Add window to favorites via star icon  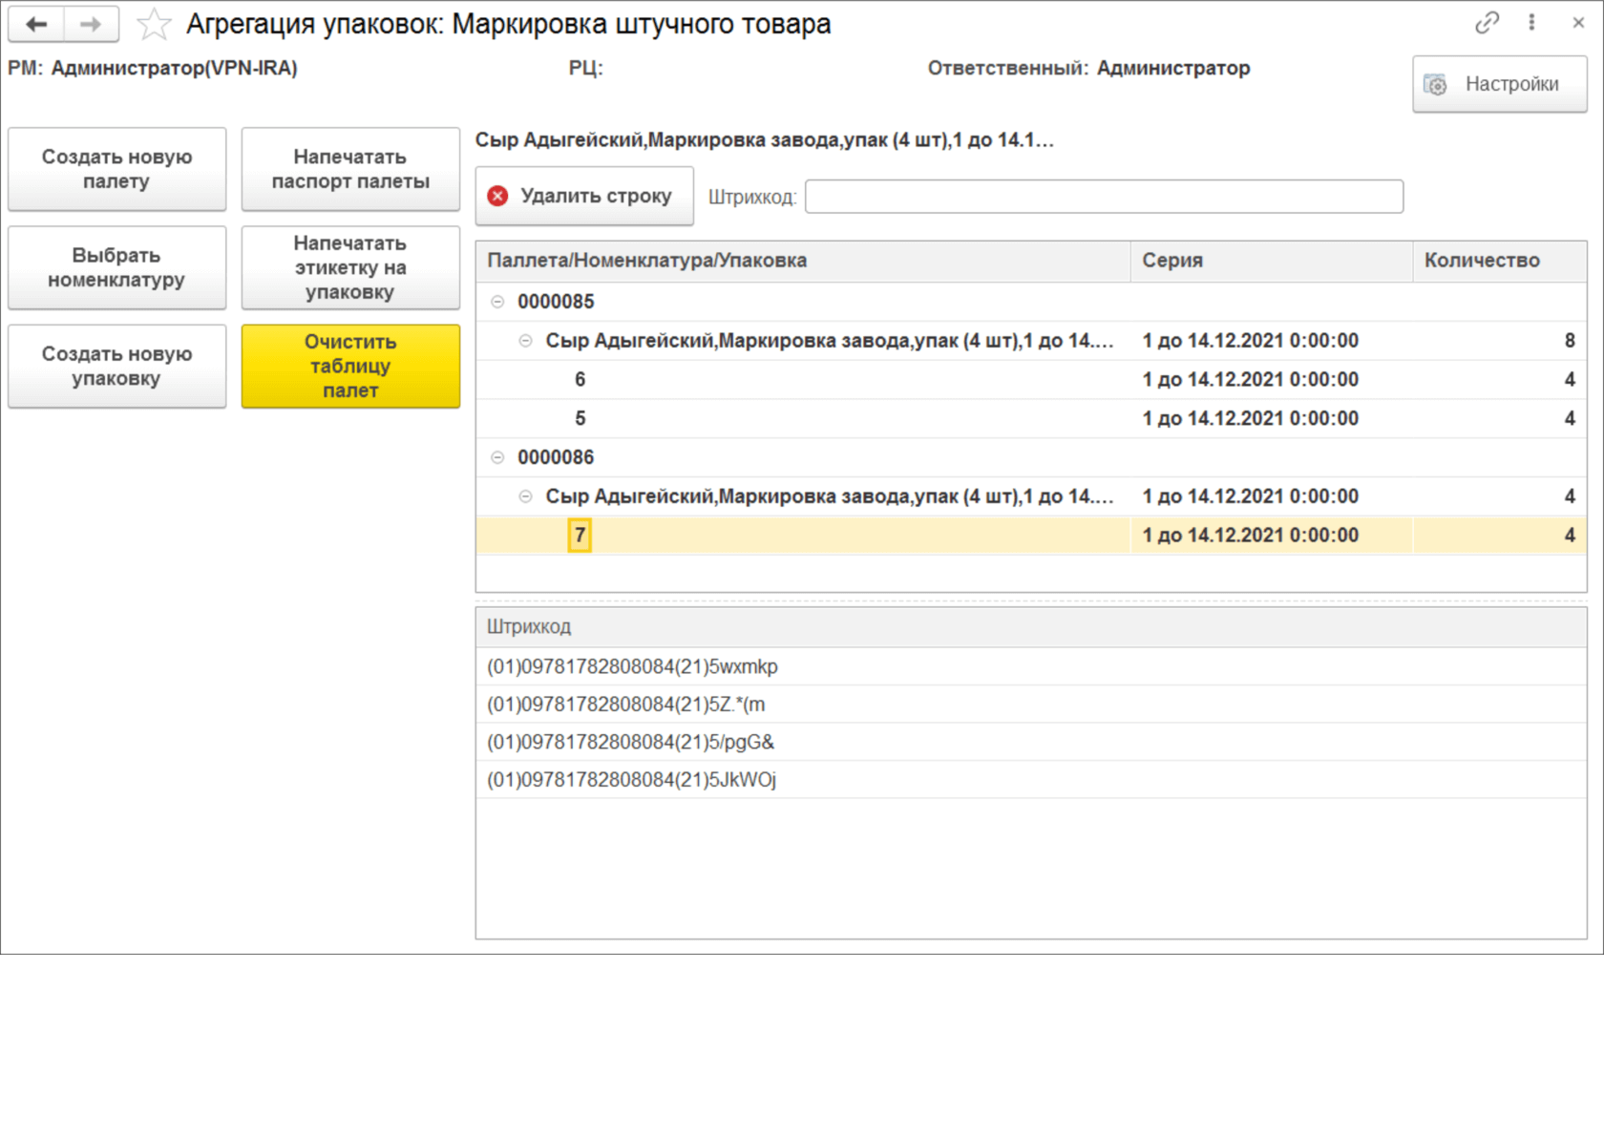click(x=153, y=24)
